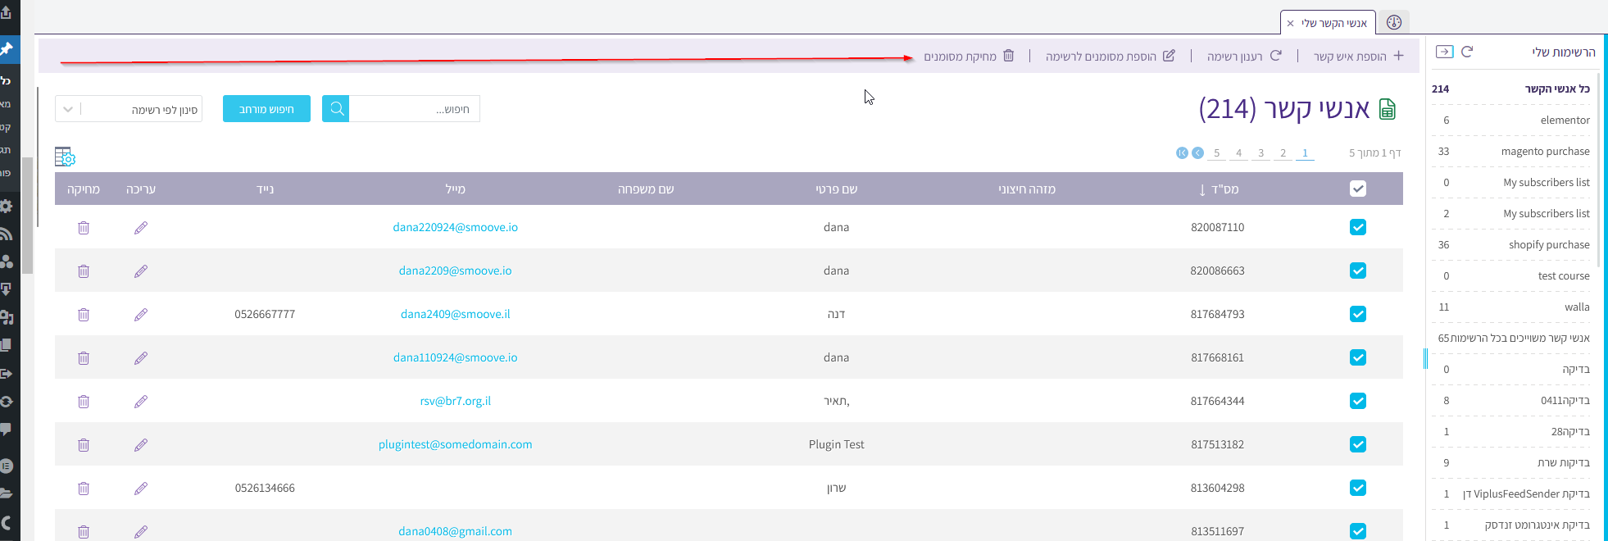The height and width of the screenshot is (541, 1608).
Task: Click refresh icon in My Lists panel
Action: click(1467, 52)
